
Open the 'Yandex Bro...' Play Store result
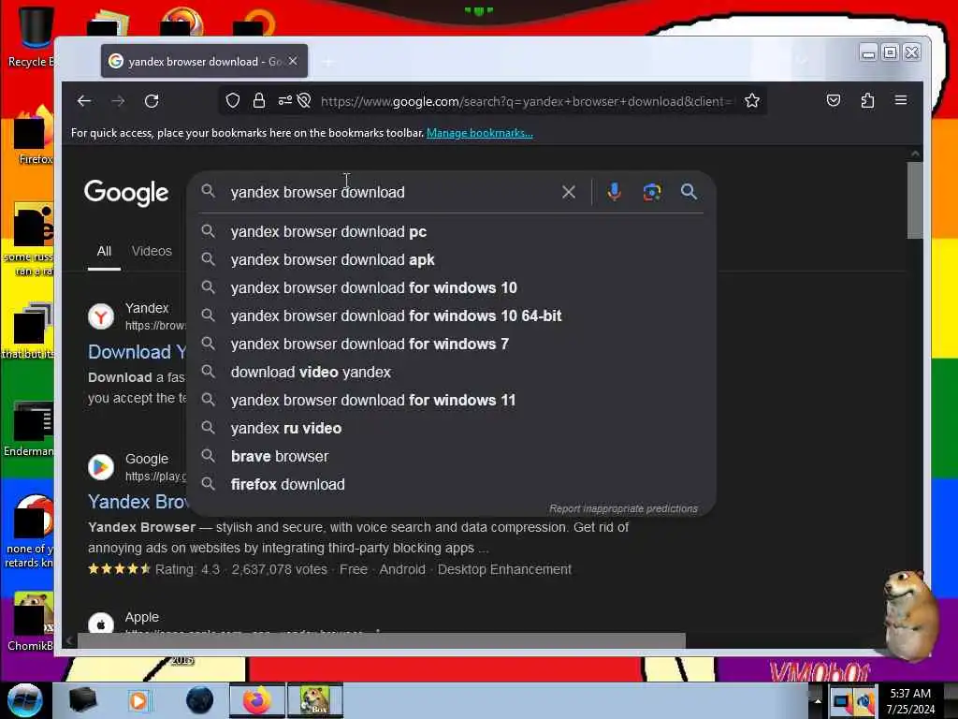tap(138, 502)
